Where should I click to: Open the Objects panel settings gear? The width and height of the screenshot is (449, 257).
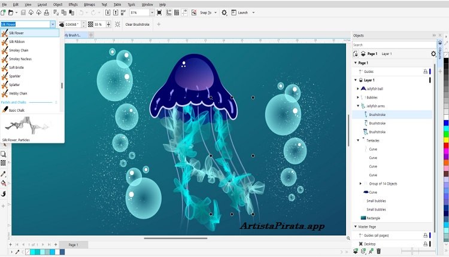433,54
